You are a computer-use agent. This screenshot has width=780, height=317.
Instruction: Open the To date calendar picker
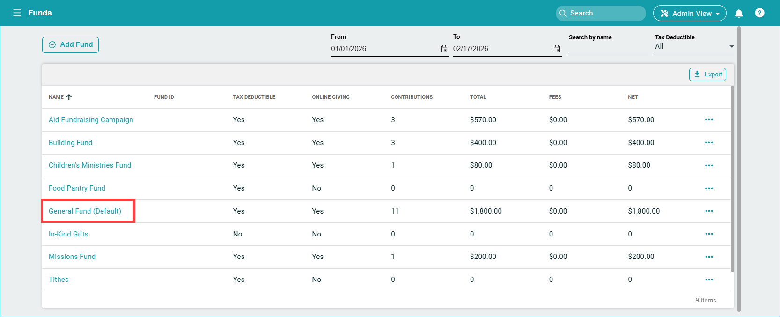coord(557,49)
